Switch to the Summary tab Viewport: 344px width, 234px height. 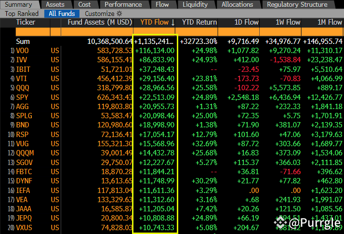pos(18,4)
